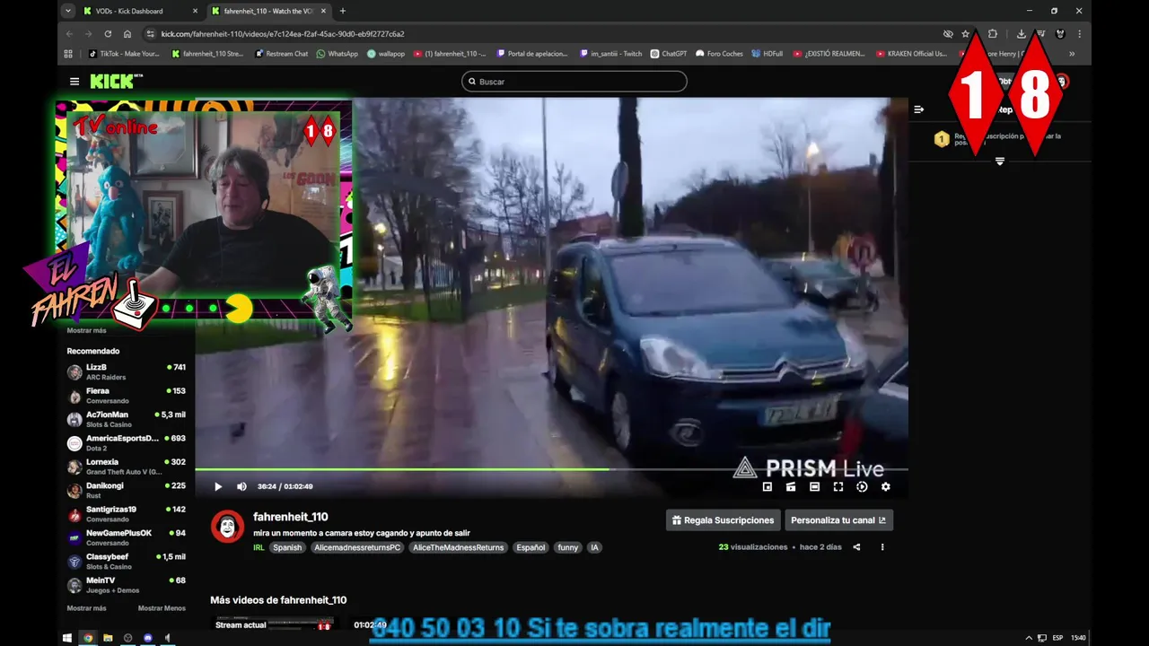Screen dimensions: 1149x646
Task: Open File Explorer from the taskbar
Action: [x=108, y=638]
